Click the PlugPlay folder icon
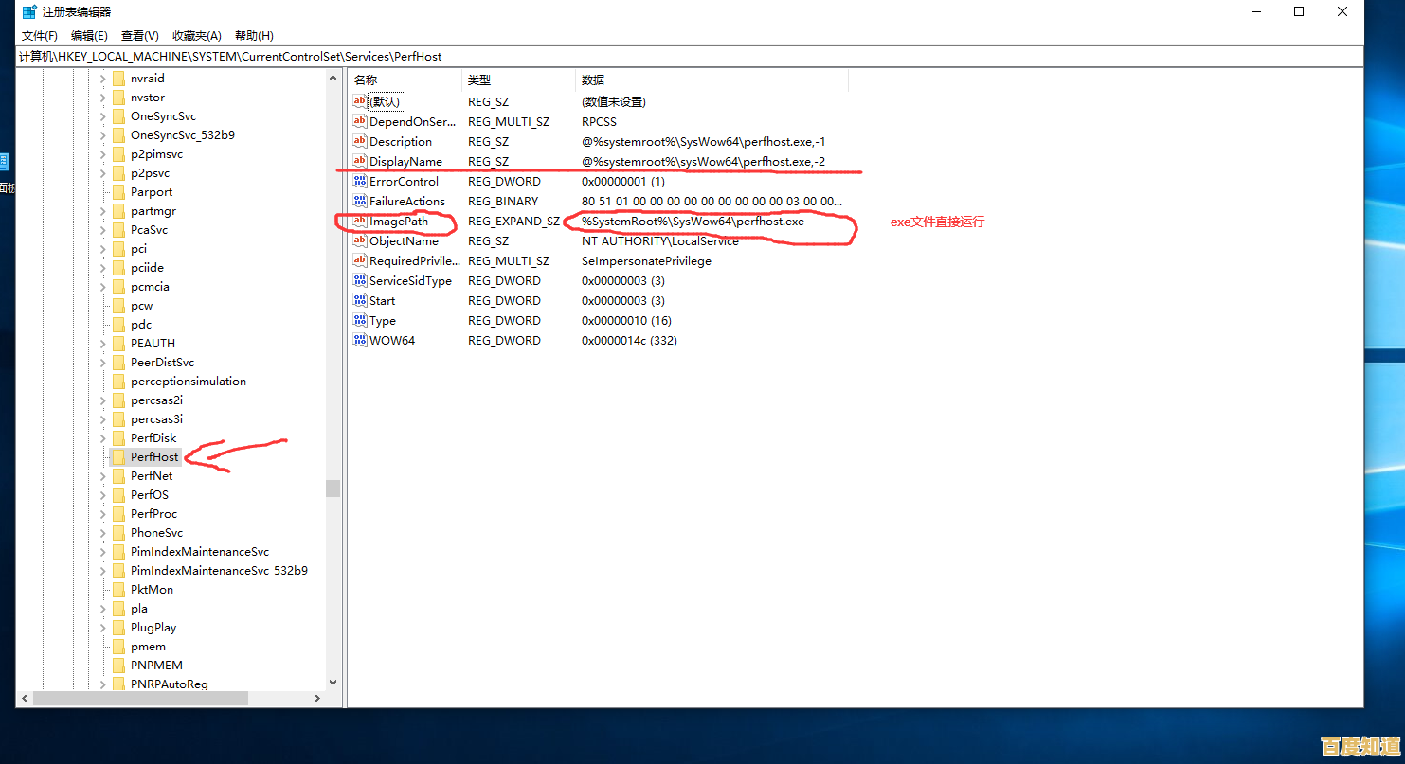This screenshot has width=1405, height=764. (118, 628)
